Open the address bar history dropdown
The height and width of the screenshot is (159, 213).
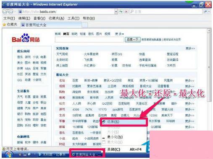tap(116, 12)
